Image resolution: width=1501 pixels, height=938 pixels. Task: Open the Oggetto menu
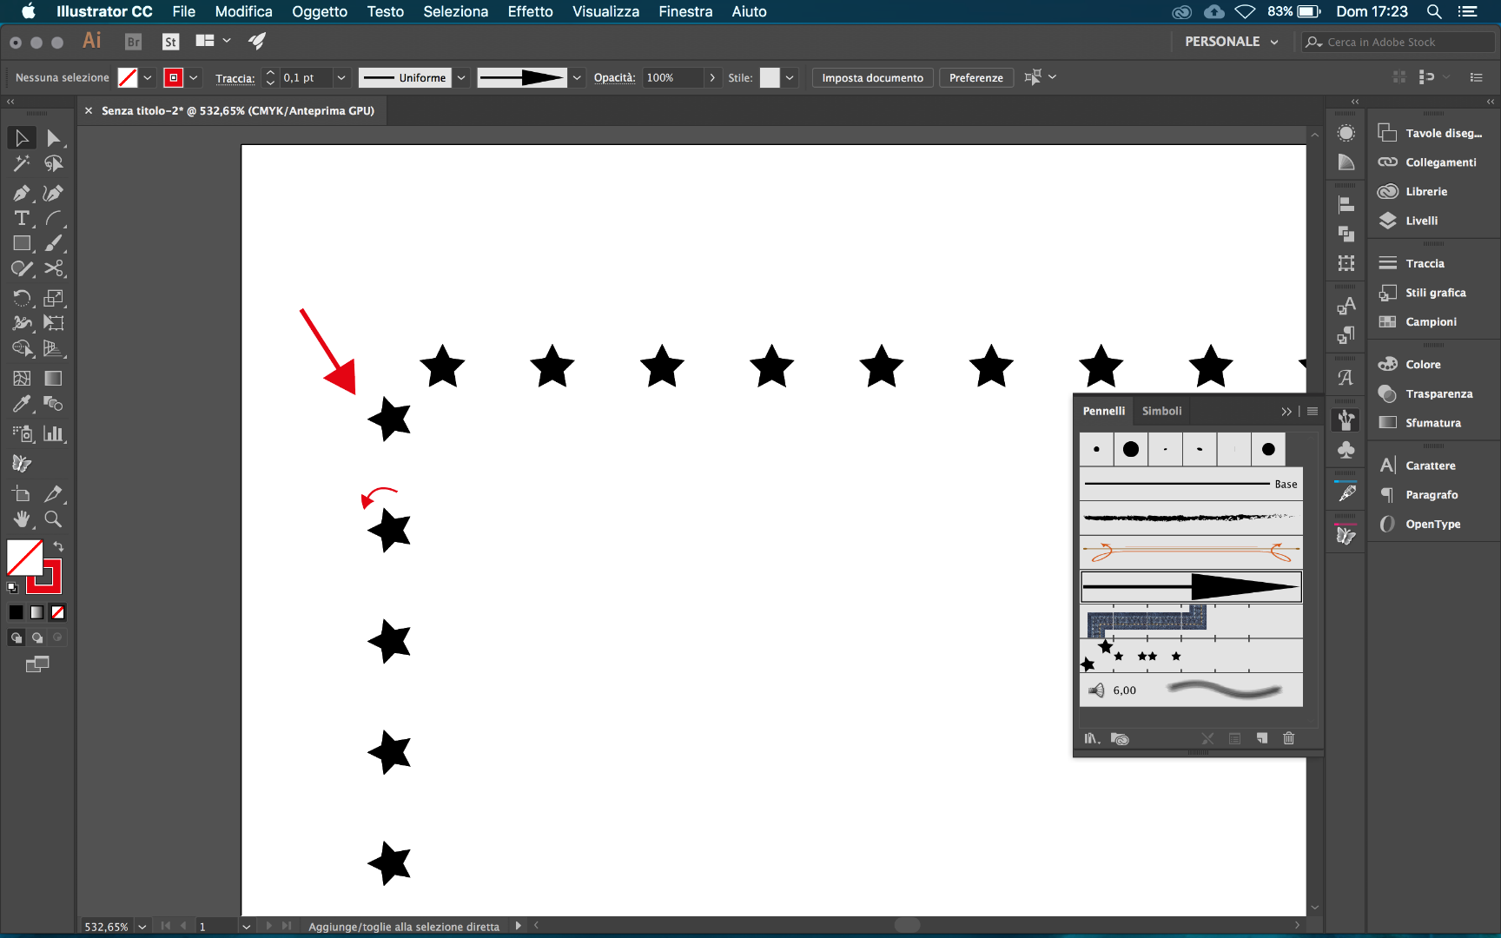[320, 11]
